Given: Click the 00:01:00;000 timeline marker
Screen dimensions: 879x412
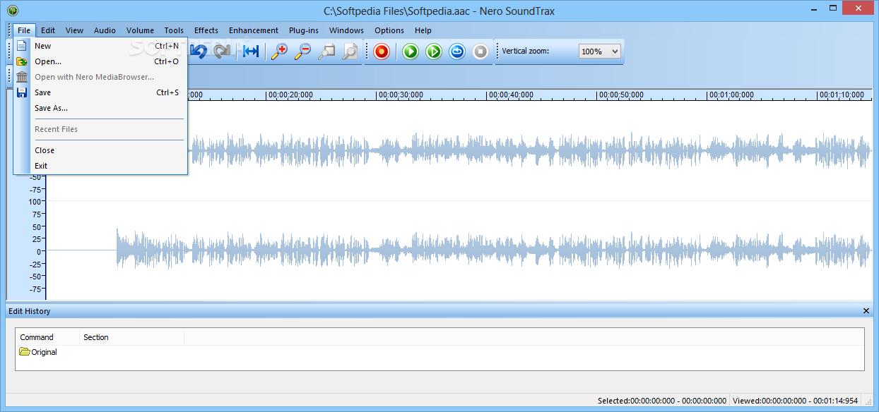Looking at the screenshot, I should click(732, 95).
